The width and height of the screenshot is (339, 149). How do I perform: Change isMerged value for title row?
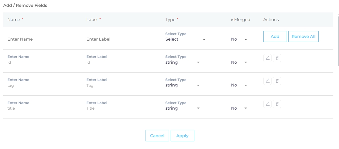pyautogui.click(x=239, y=108)
